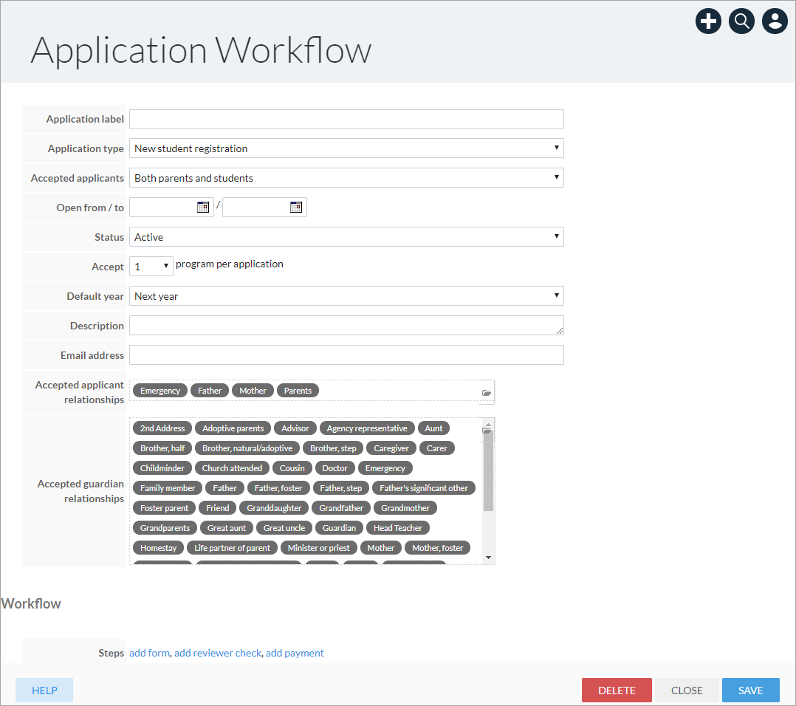Click the Caregiver tag
The width and height of the screenshot is (796, 706).
(391, 448)
